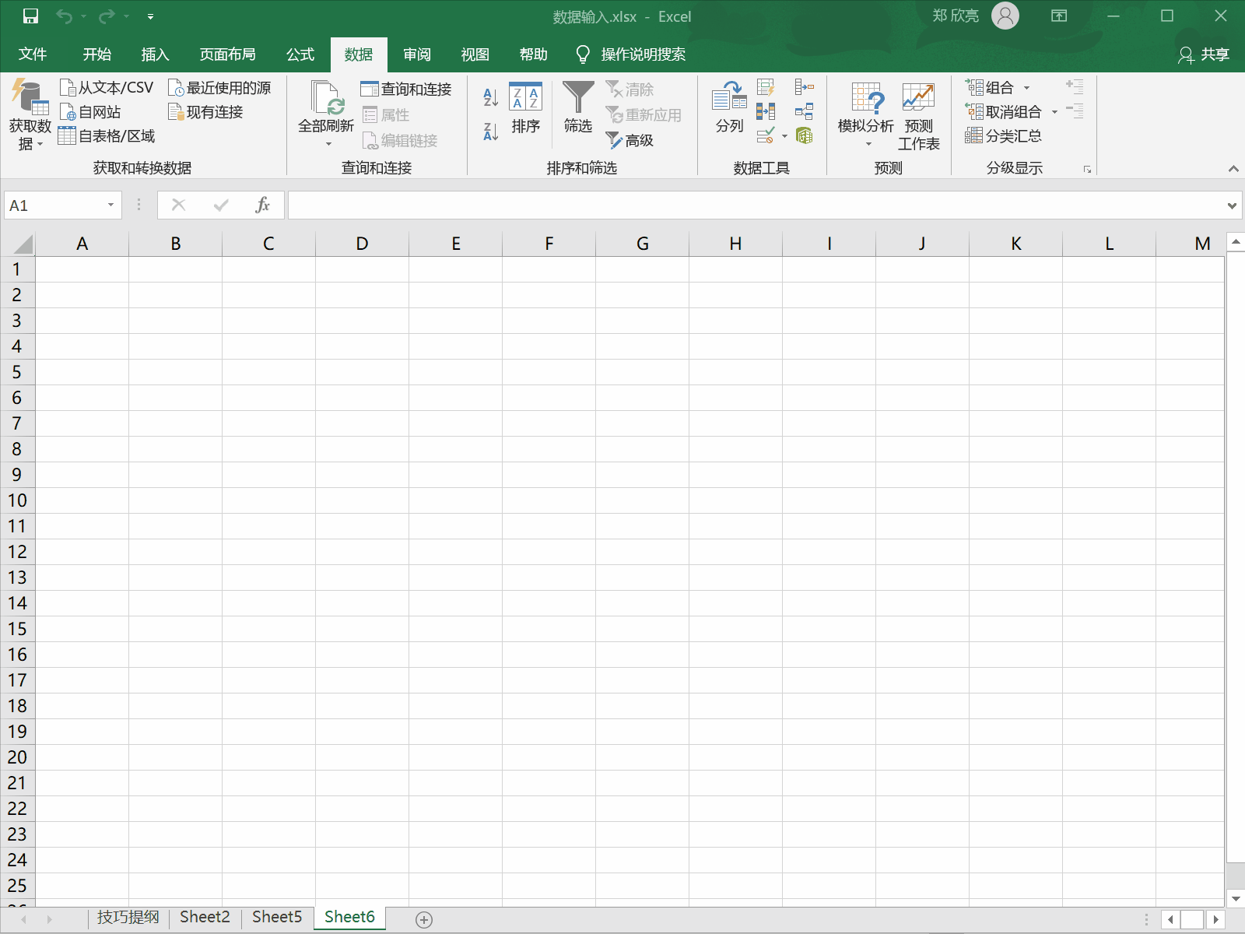Click the 共享 share button
This screenshot has width=1245, height=934.
point(1204,54)
